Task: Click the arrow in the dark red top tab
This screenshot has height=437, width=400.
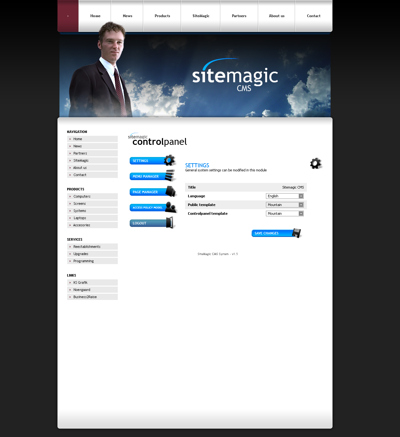Action: pos(68,16)
